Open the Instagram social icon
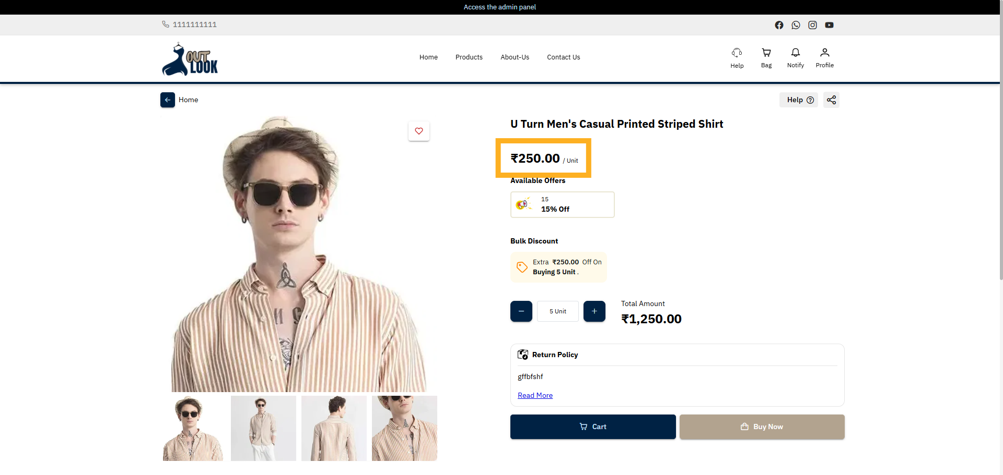 click(x=812, y=25)
